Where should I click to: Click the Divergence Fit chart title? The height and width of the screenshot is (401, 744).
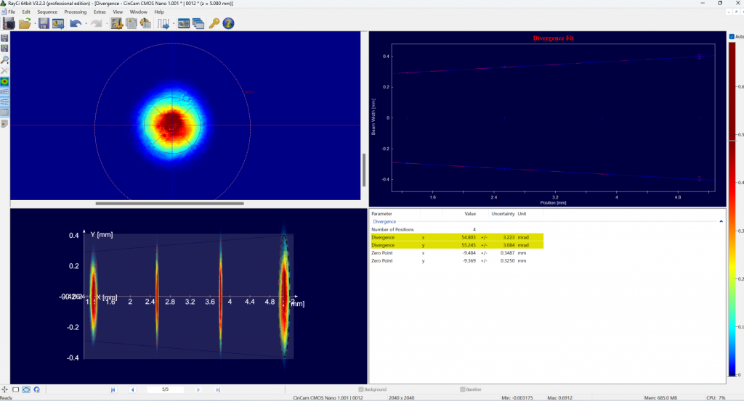(x=553, y=38)
